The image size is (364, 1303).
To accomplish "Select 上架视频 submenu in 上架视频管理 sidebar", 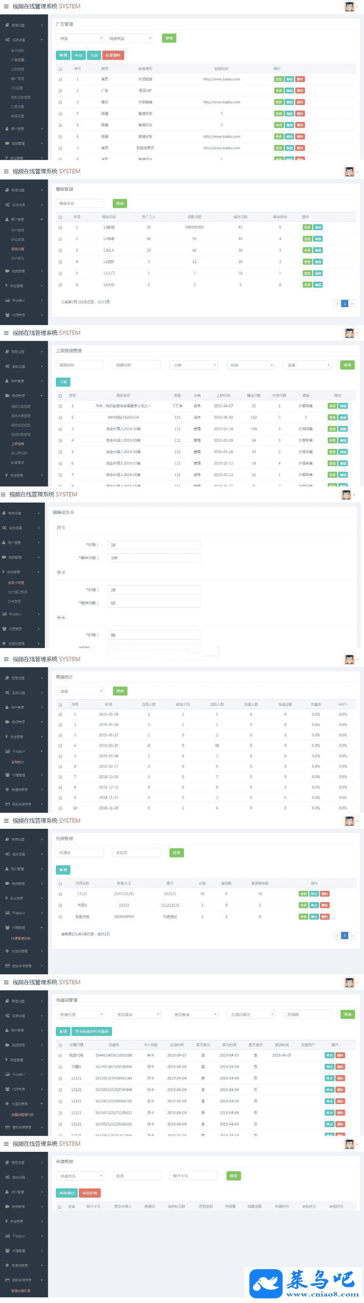I will 18,444.
